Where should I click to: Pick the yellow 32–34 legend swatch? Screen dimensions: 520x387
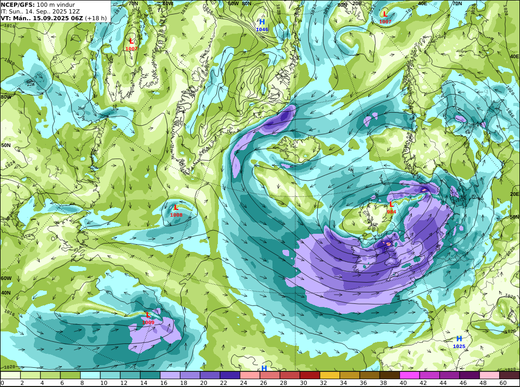[330, 375]
